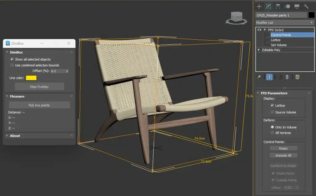Close the DimBox window
Image resolution: width=316 pixels, height=196 pixels.
(69, 43)
